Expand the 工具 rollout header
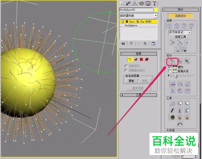This screenshot has width=202, height=159. pos(139,95)
